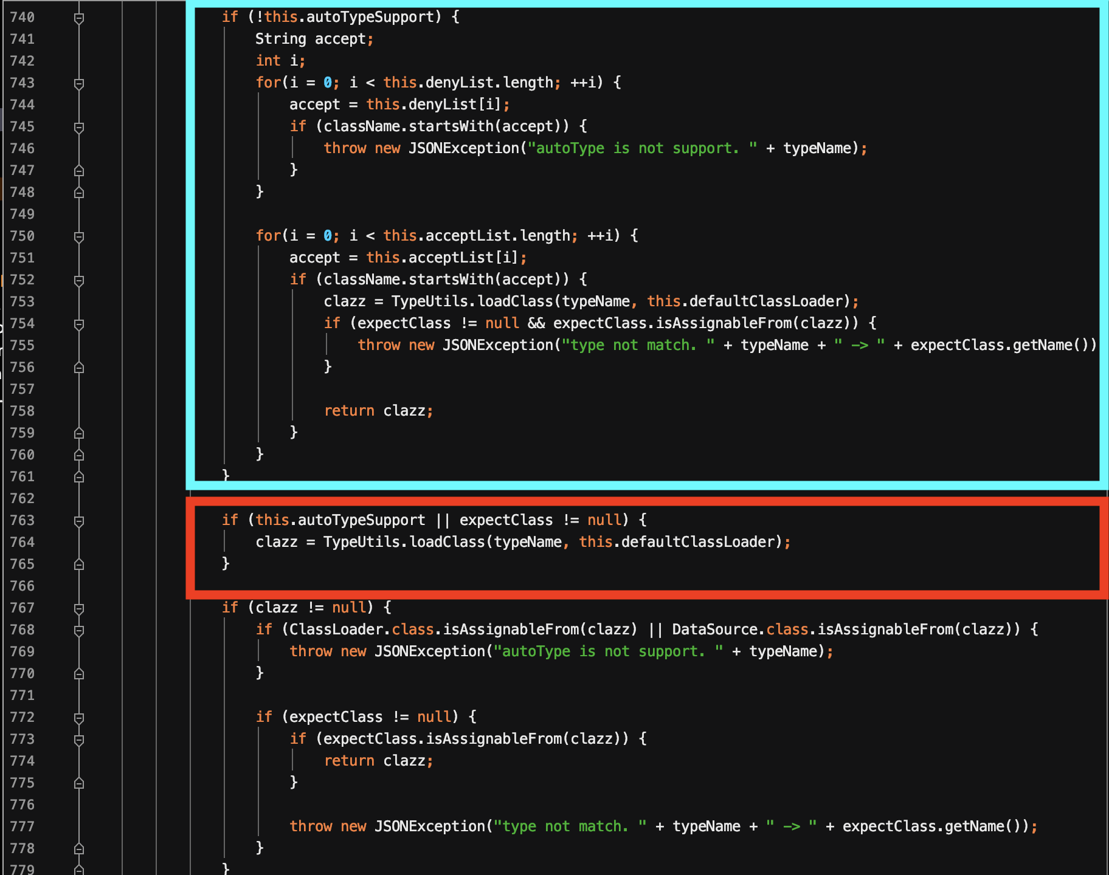Image resolution: width=1109 pixels, height=875 pixels.
Task: Click line number 762 in the gutter
Action: [x=22, y=498]
